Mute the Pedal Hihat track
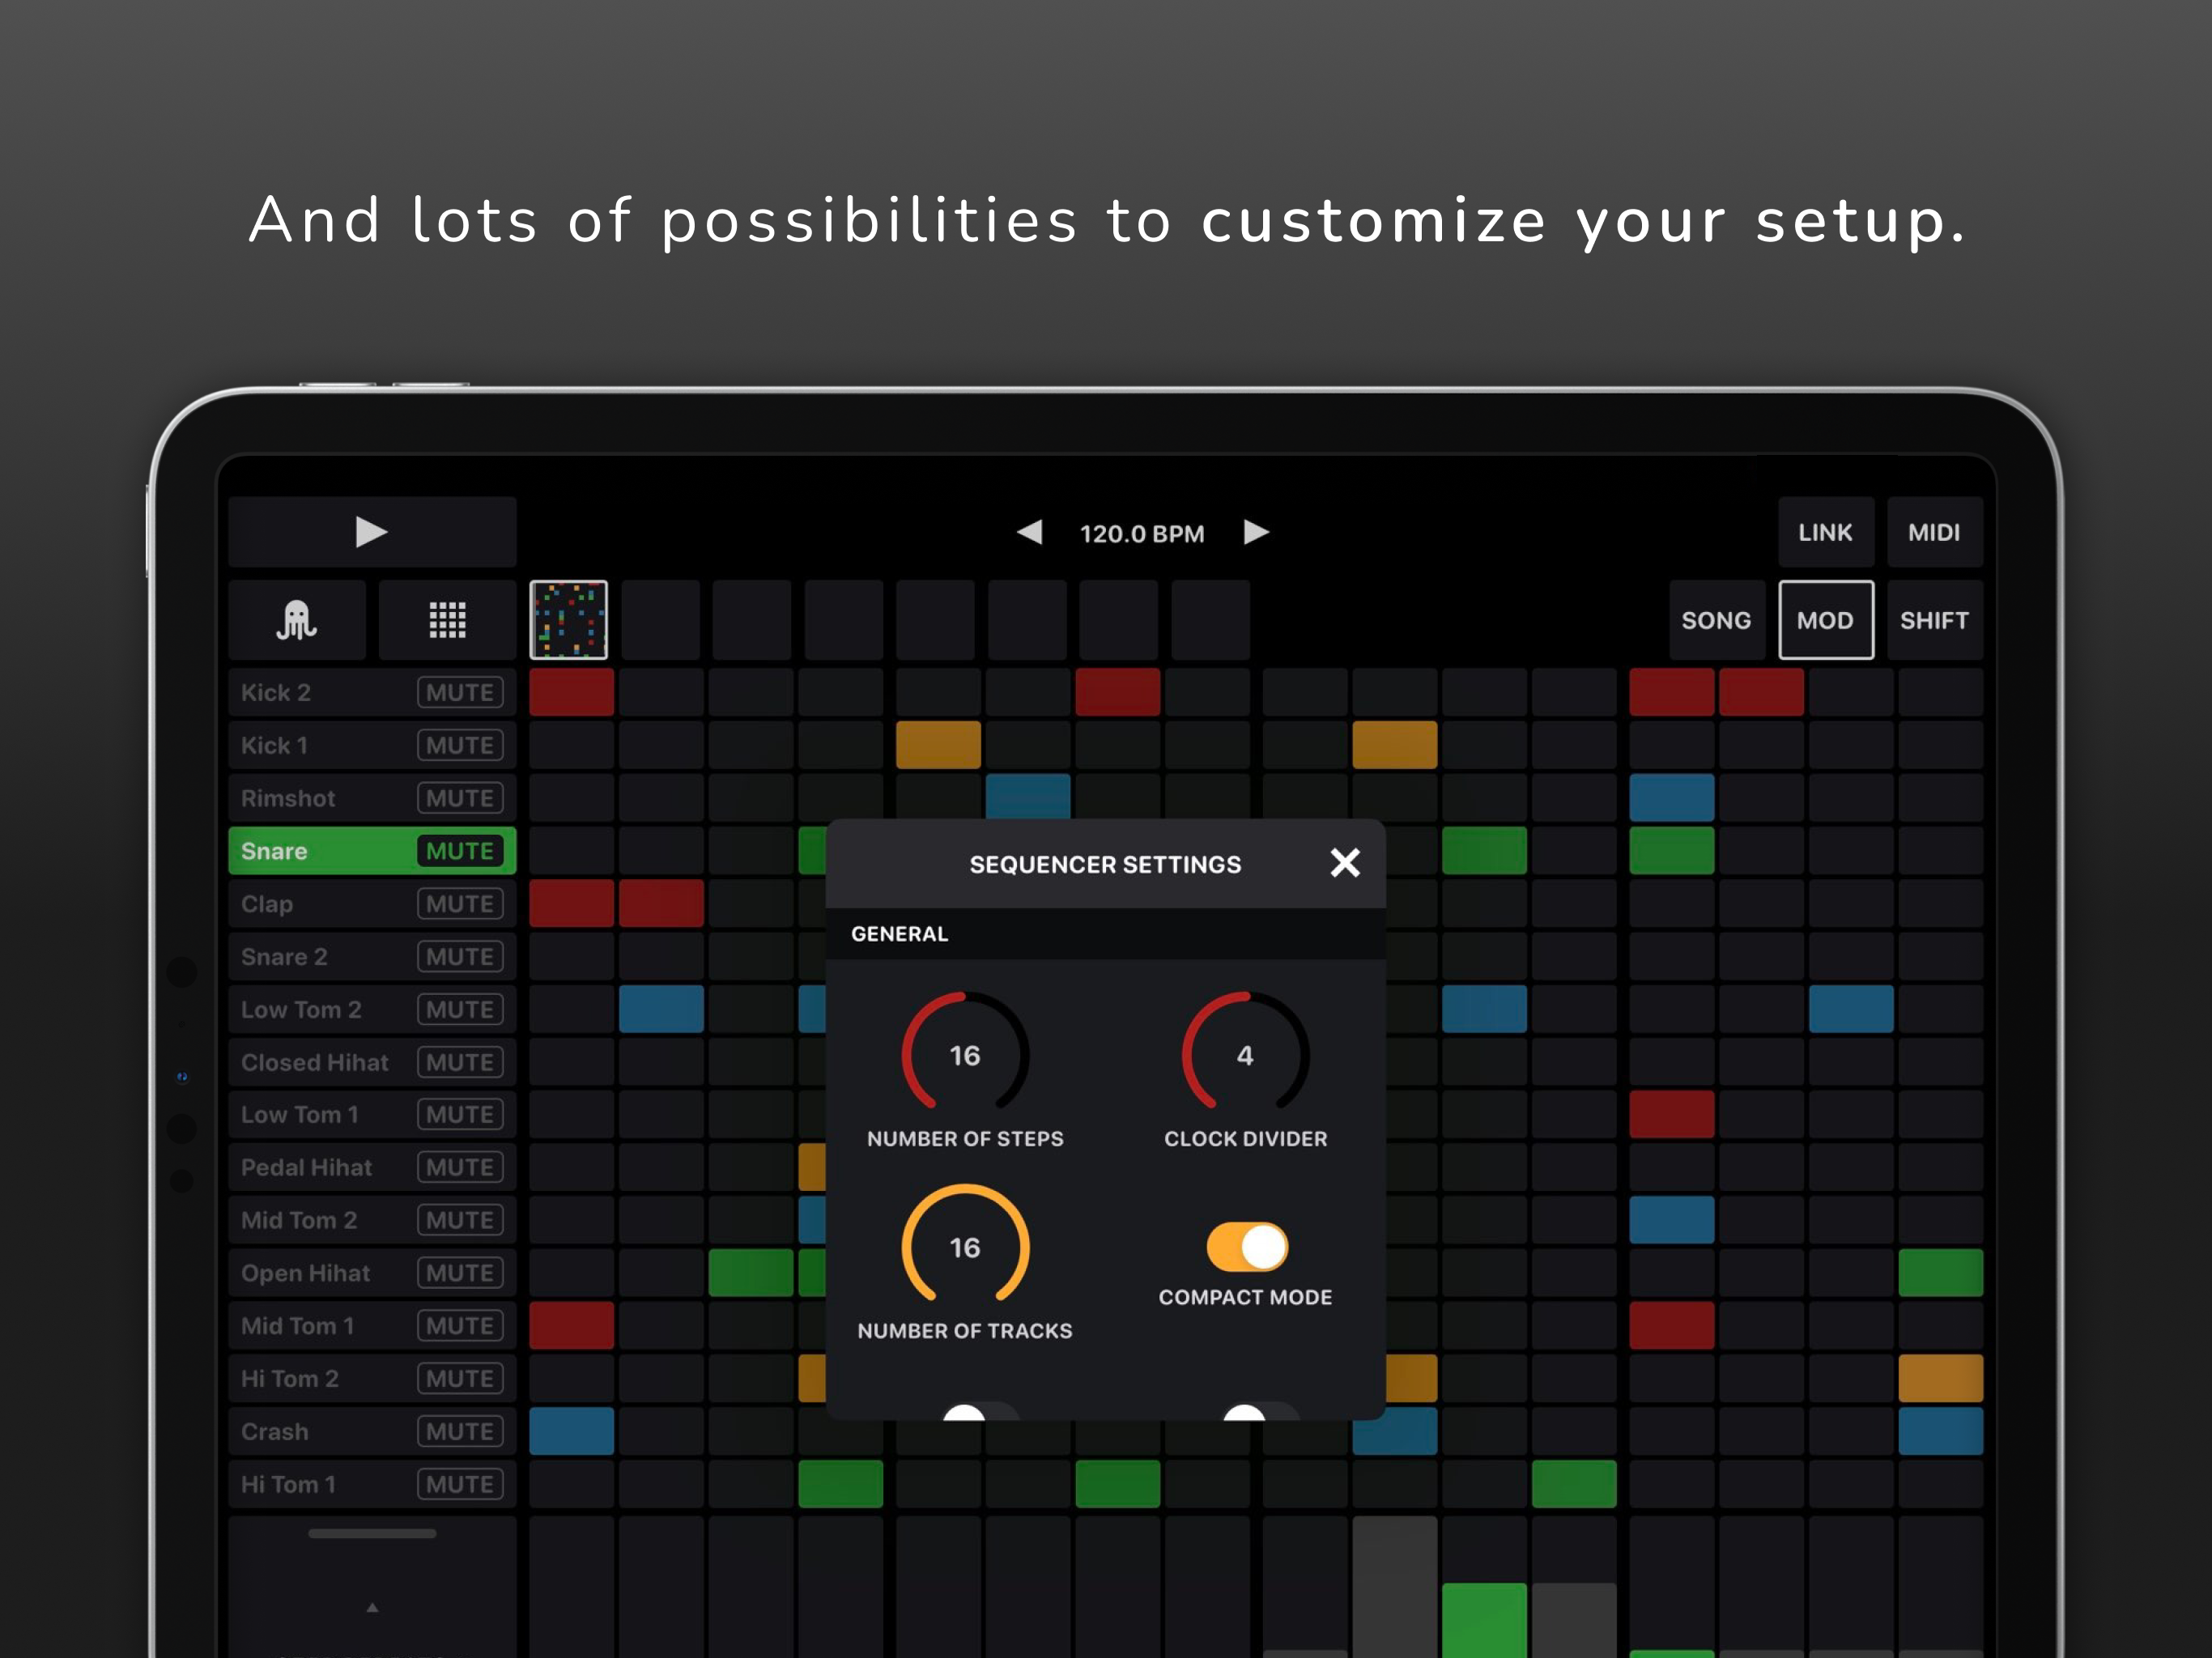The height and width of the screenshot is (1658, 2212). pos(460,1167)
